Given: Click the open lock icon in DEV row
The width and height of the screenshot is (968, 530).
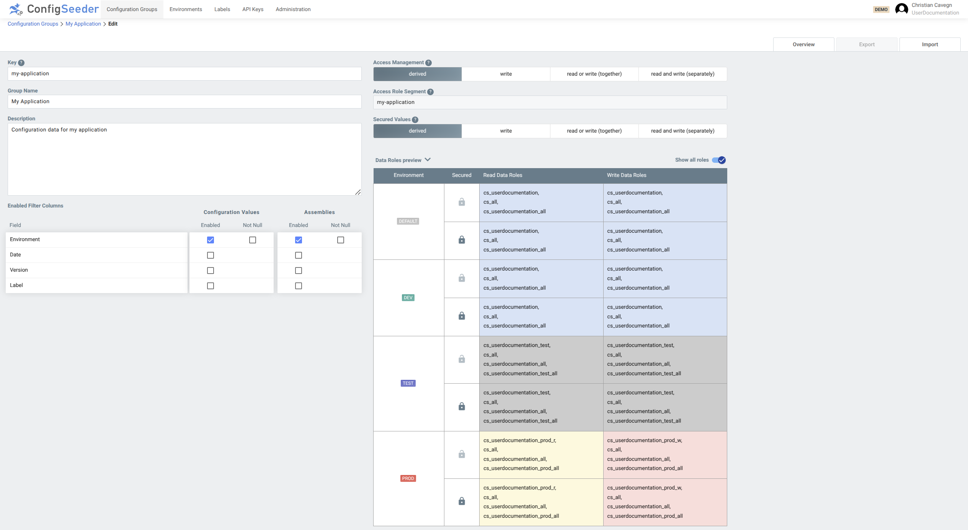Looking at the screenshot, I should click(x=461, y=278).
